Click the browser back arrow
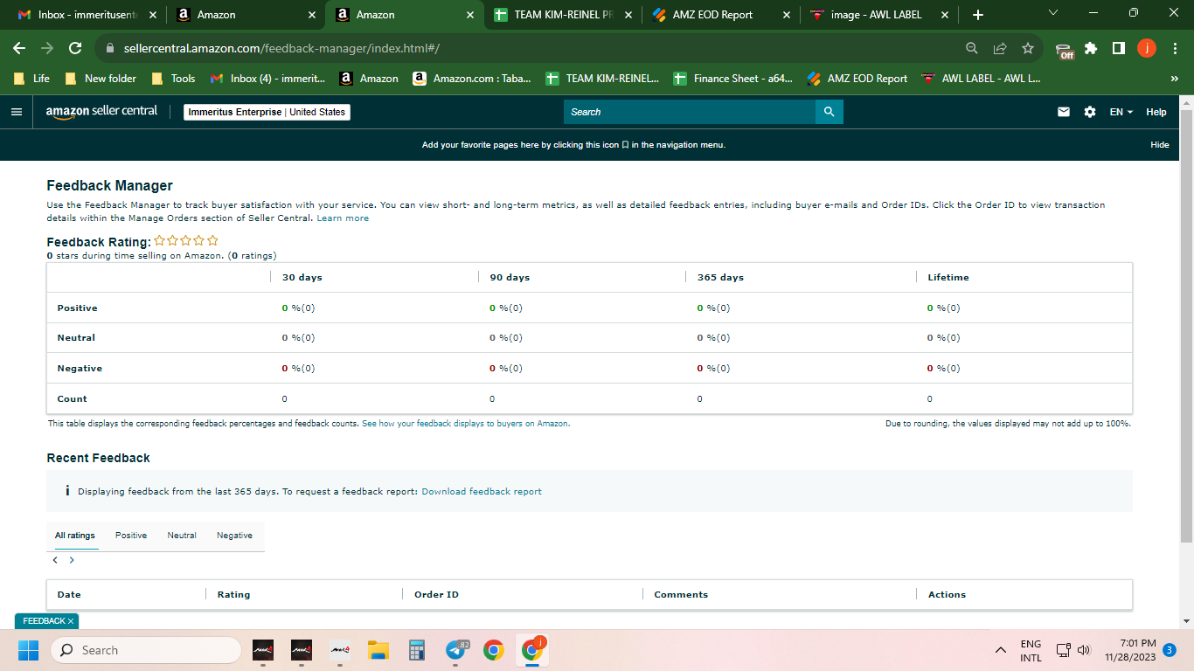 click(19, 48)
